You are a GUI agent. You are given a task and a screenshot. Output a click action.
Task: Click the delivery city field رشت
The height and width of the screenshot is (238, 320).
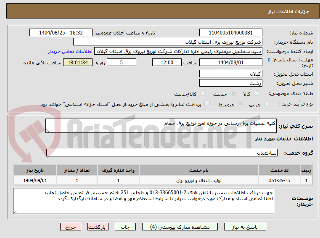pos(230,83)
